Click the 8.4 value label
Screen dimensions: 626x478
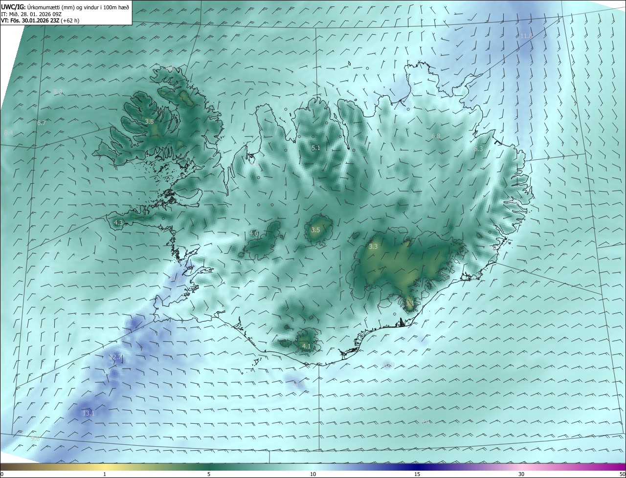(x=8, y=133)
